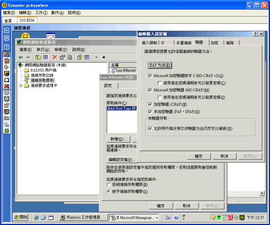Screen dimensions: 270x225
Task: Click the 編輯設定檔 button
Action: [121, 160]
